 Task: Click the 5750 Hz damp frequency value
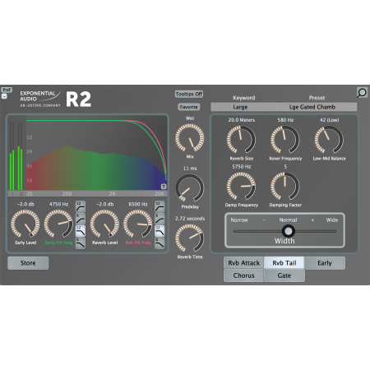(x=242, y=167)
